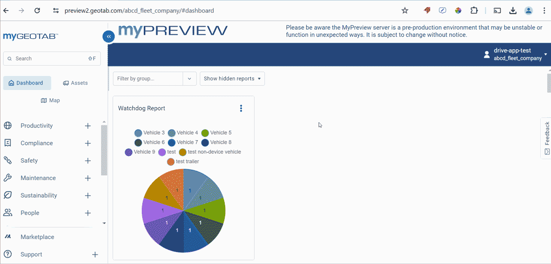View site information icon in address bar

pos(55,11)
